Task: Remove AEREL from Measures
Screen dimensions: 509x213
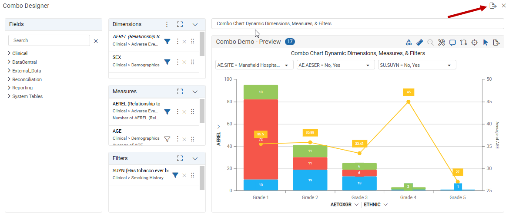Action: point(184,111)
